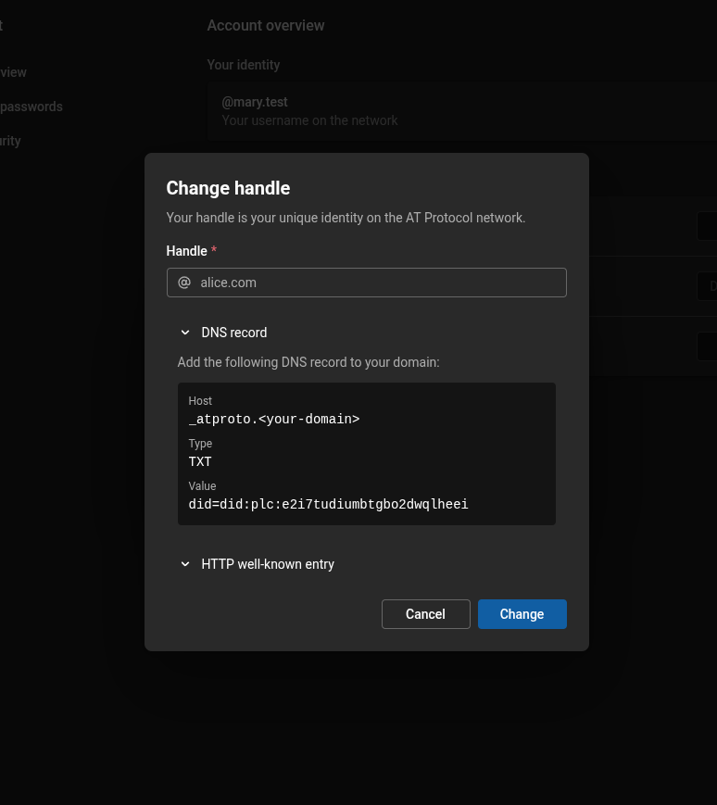Expand the HTTP well-known entry chevron
Screen dimensions: 717x805
(x=185, y=564)
